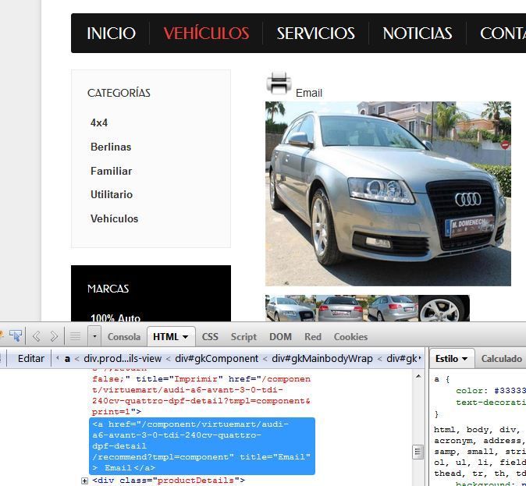Click the left arrow of the breadcrumb path
The height and width of the screenshot is (486, 526).
(x=58, y=358)
